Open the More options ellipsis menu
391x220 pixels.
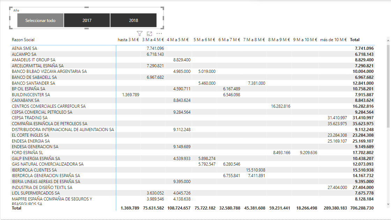coord(160,33)
